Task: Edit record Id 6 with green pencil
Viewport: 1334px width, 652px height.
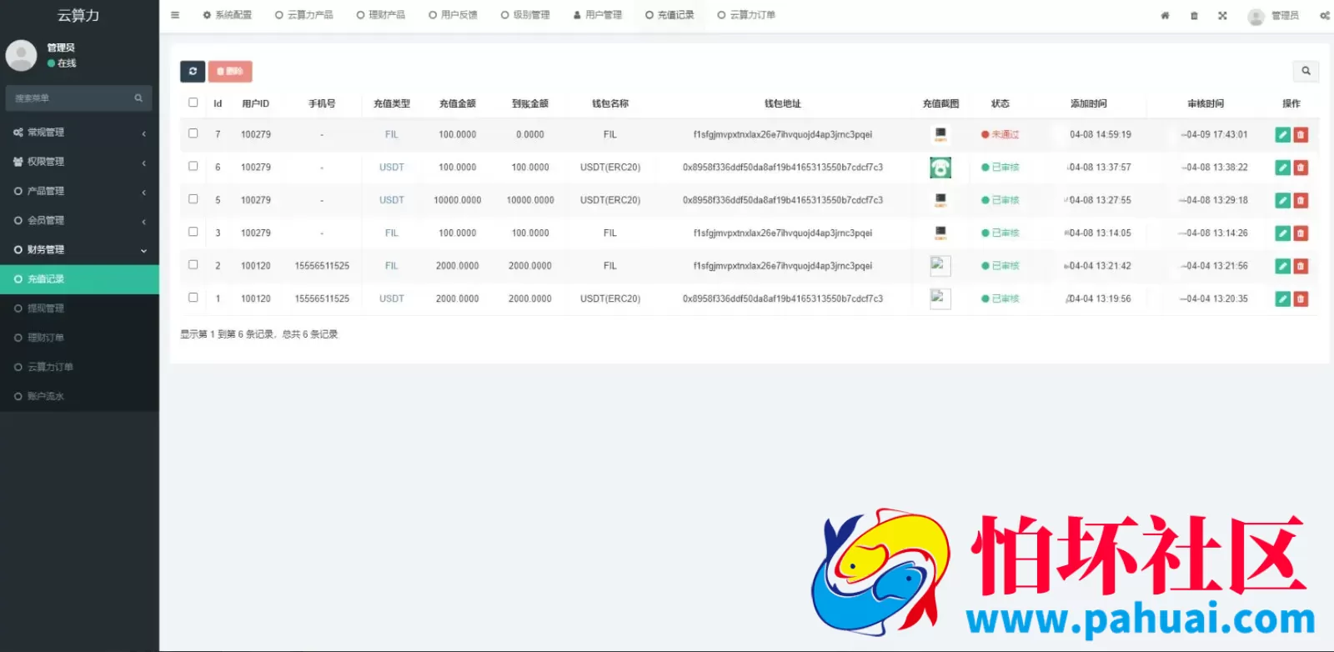Action: [1283, 168]
